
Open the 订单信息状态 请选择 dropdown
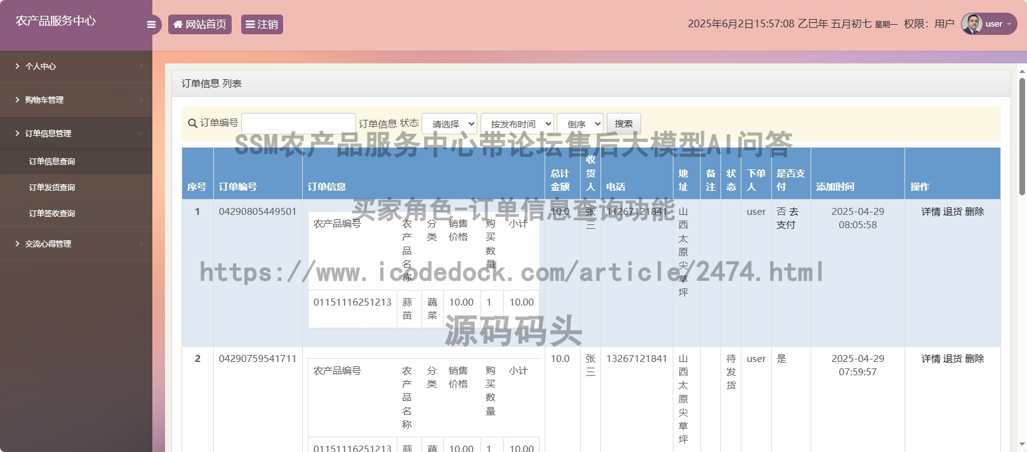pos(449,124)
